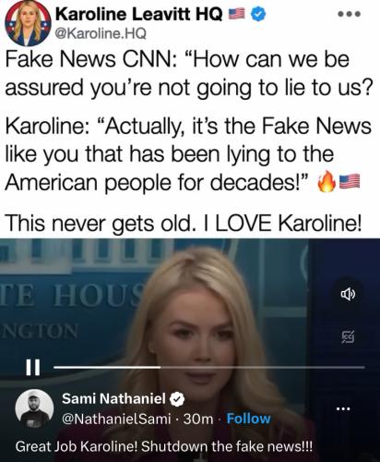This screenshot has height=462, width=380.
Task: Click the blue verified badge beside Karoline Leavitt HQ
Action: [259, 14]
